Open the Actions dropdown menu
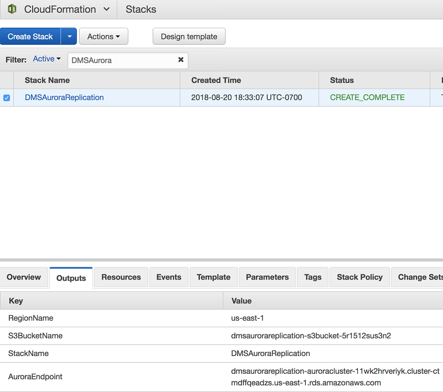This screenshot has height=392, width=443. 104,37
